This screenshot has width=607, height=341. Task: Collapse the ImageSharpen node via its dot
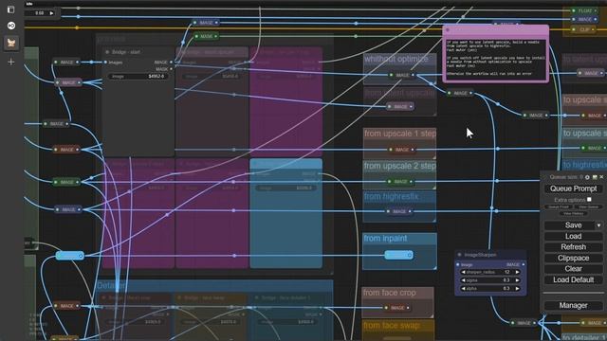459,255
